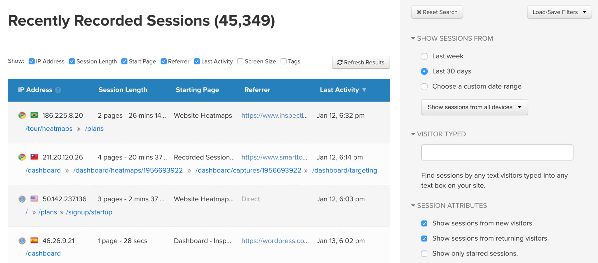Sort by the Starting Page column header
Viewport: 598px width, 263px height.
pyautogui.click(x=197, y=90)
